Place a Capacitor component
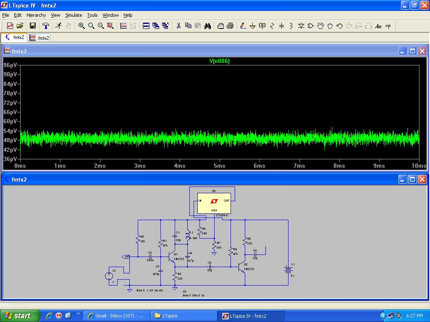The image size is (430, 322). click(282, 26)
